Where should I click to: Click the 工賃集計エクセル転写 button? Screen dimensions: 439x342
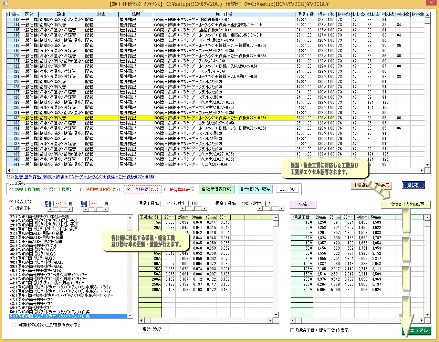406,204
